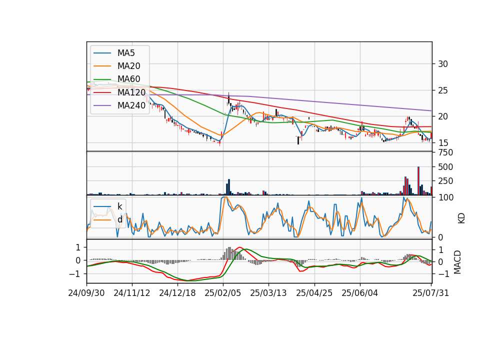Click the price axis value 15
Image resolution: width=480 pixels, height=345 pixels.
pyautogui.click(x=443, y=142)
